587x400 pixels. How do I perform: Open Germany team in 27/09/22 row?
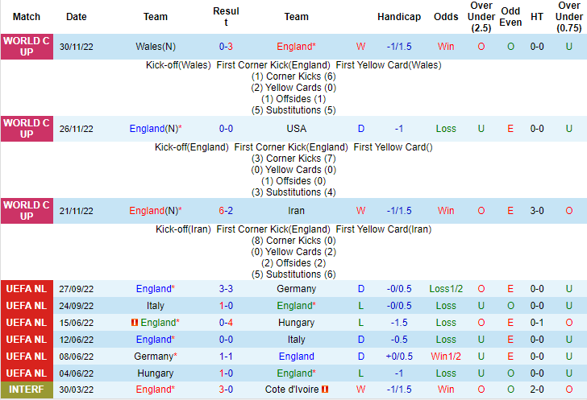click(x=296, y=289)
